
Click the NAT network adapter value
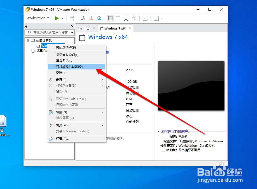pos(129,99)
